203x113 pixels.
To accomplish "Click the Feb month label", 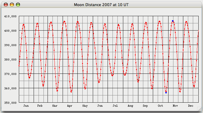I will tap(40, 106).
